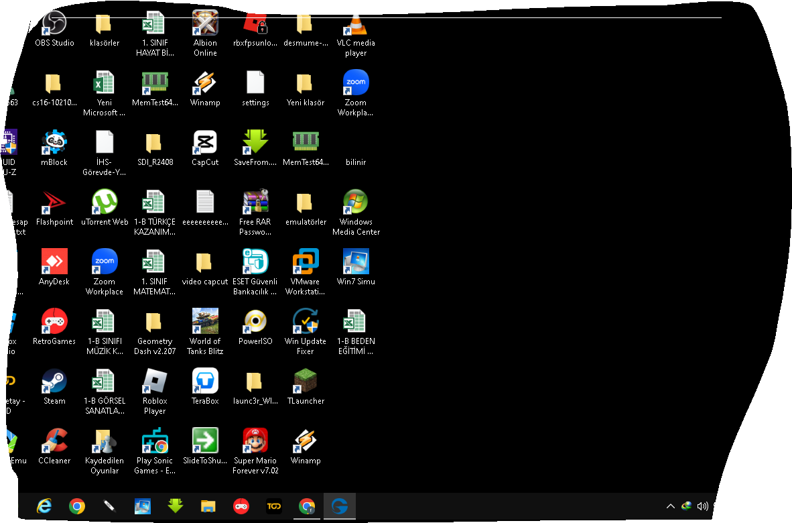Open the desmume-... folder

coord(306,29)
